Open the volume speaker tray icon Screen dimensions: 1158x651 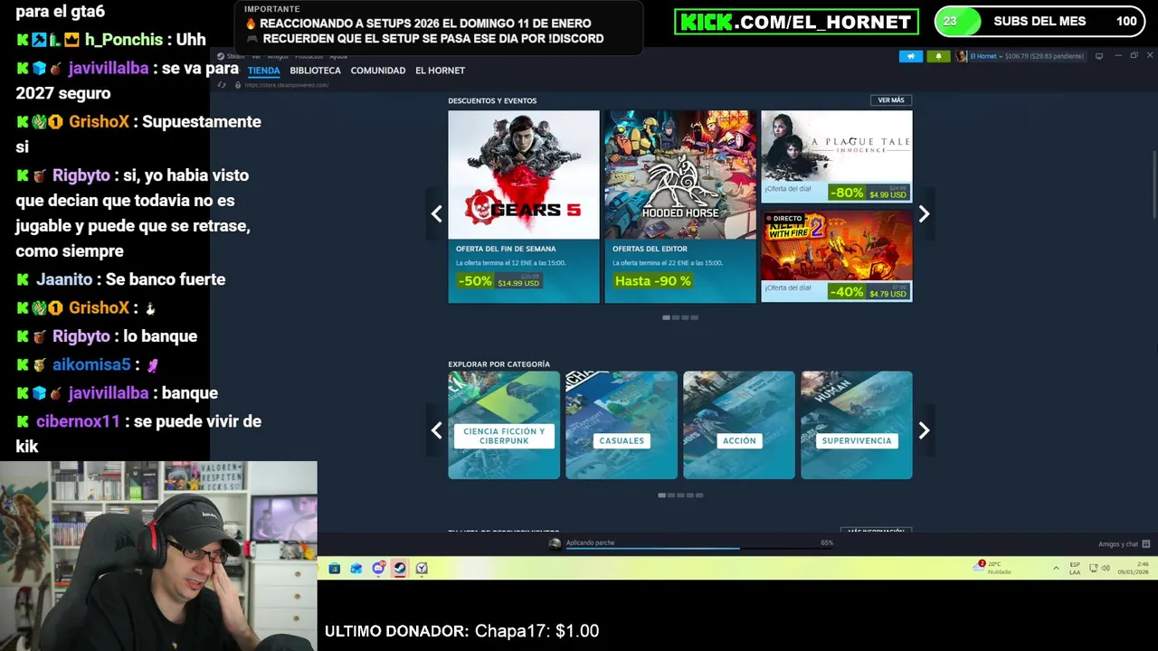click(x=1106, y=568)
